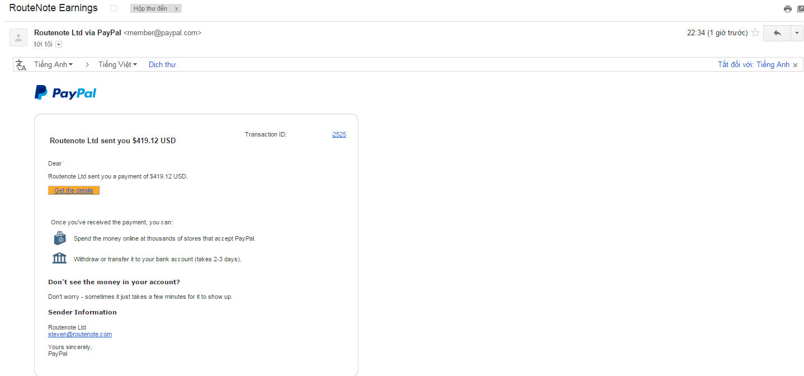Open the 'Tiếng Việt' target language dropdown
Screen dimensions: 804x376
coord(117,65)
